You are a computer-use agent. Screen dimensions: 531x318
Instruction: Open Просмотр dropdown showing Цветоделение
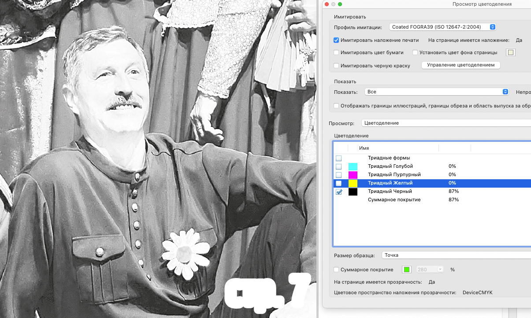click(446, 123)
